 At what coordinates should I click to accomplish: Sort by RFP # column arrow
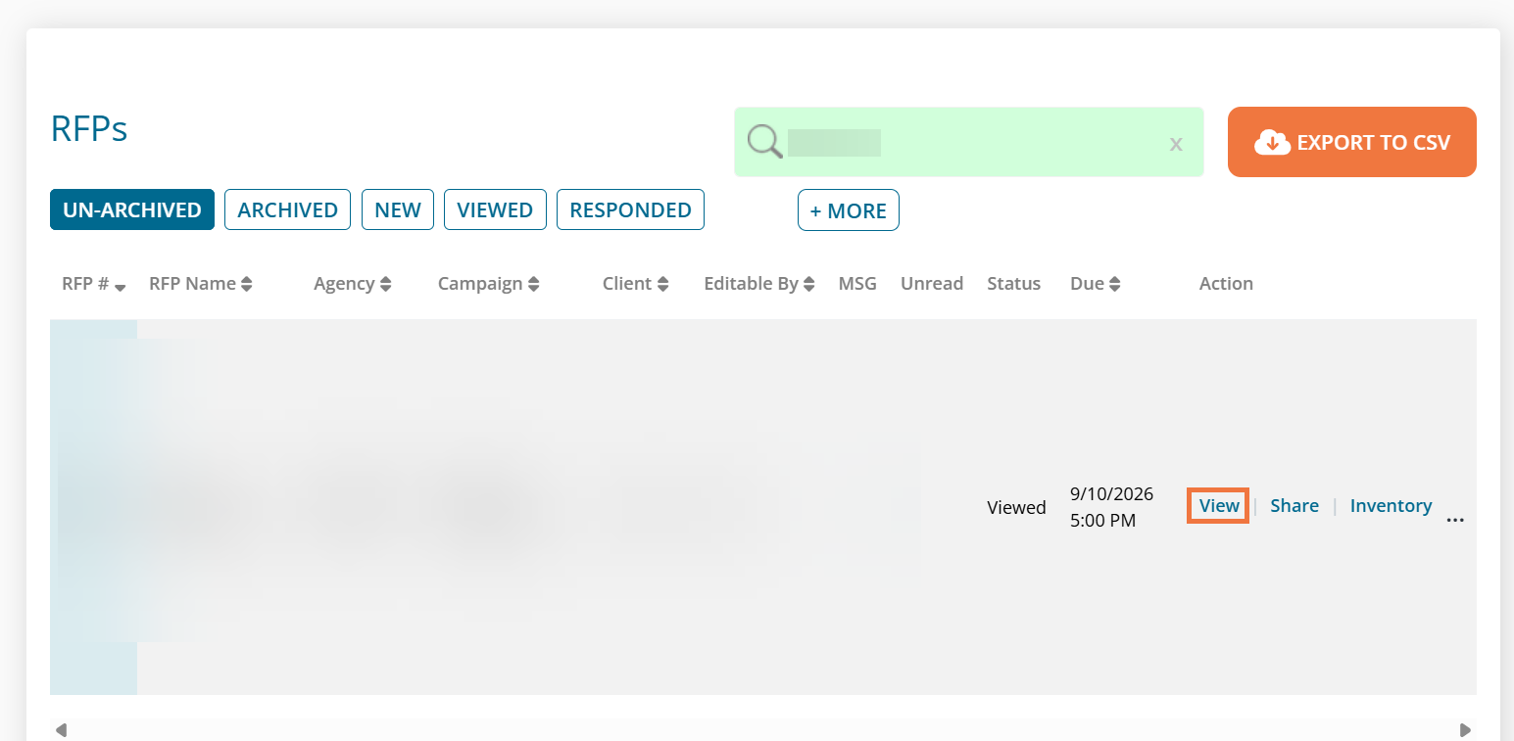[120, 287]
